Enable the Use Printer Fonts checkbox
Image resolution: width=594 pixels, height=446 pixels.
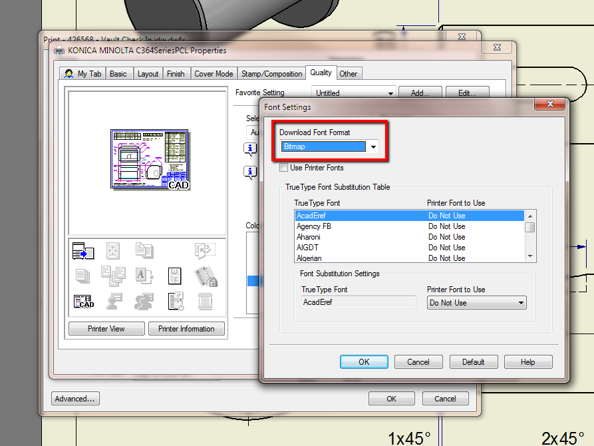click(283, 168)
